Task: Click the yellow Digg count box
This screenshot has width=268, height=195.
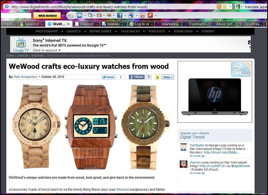Action: [158, 77]
